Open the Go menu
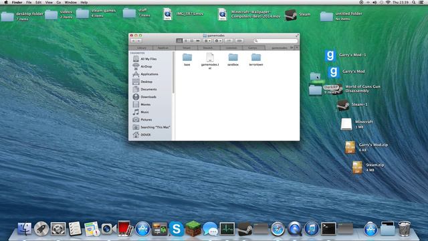Screen dimensions: 428x241 tap(59, 2)
